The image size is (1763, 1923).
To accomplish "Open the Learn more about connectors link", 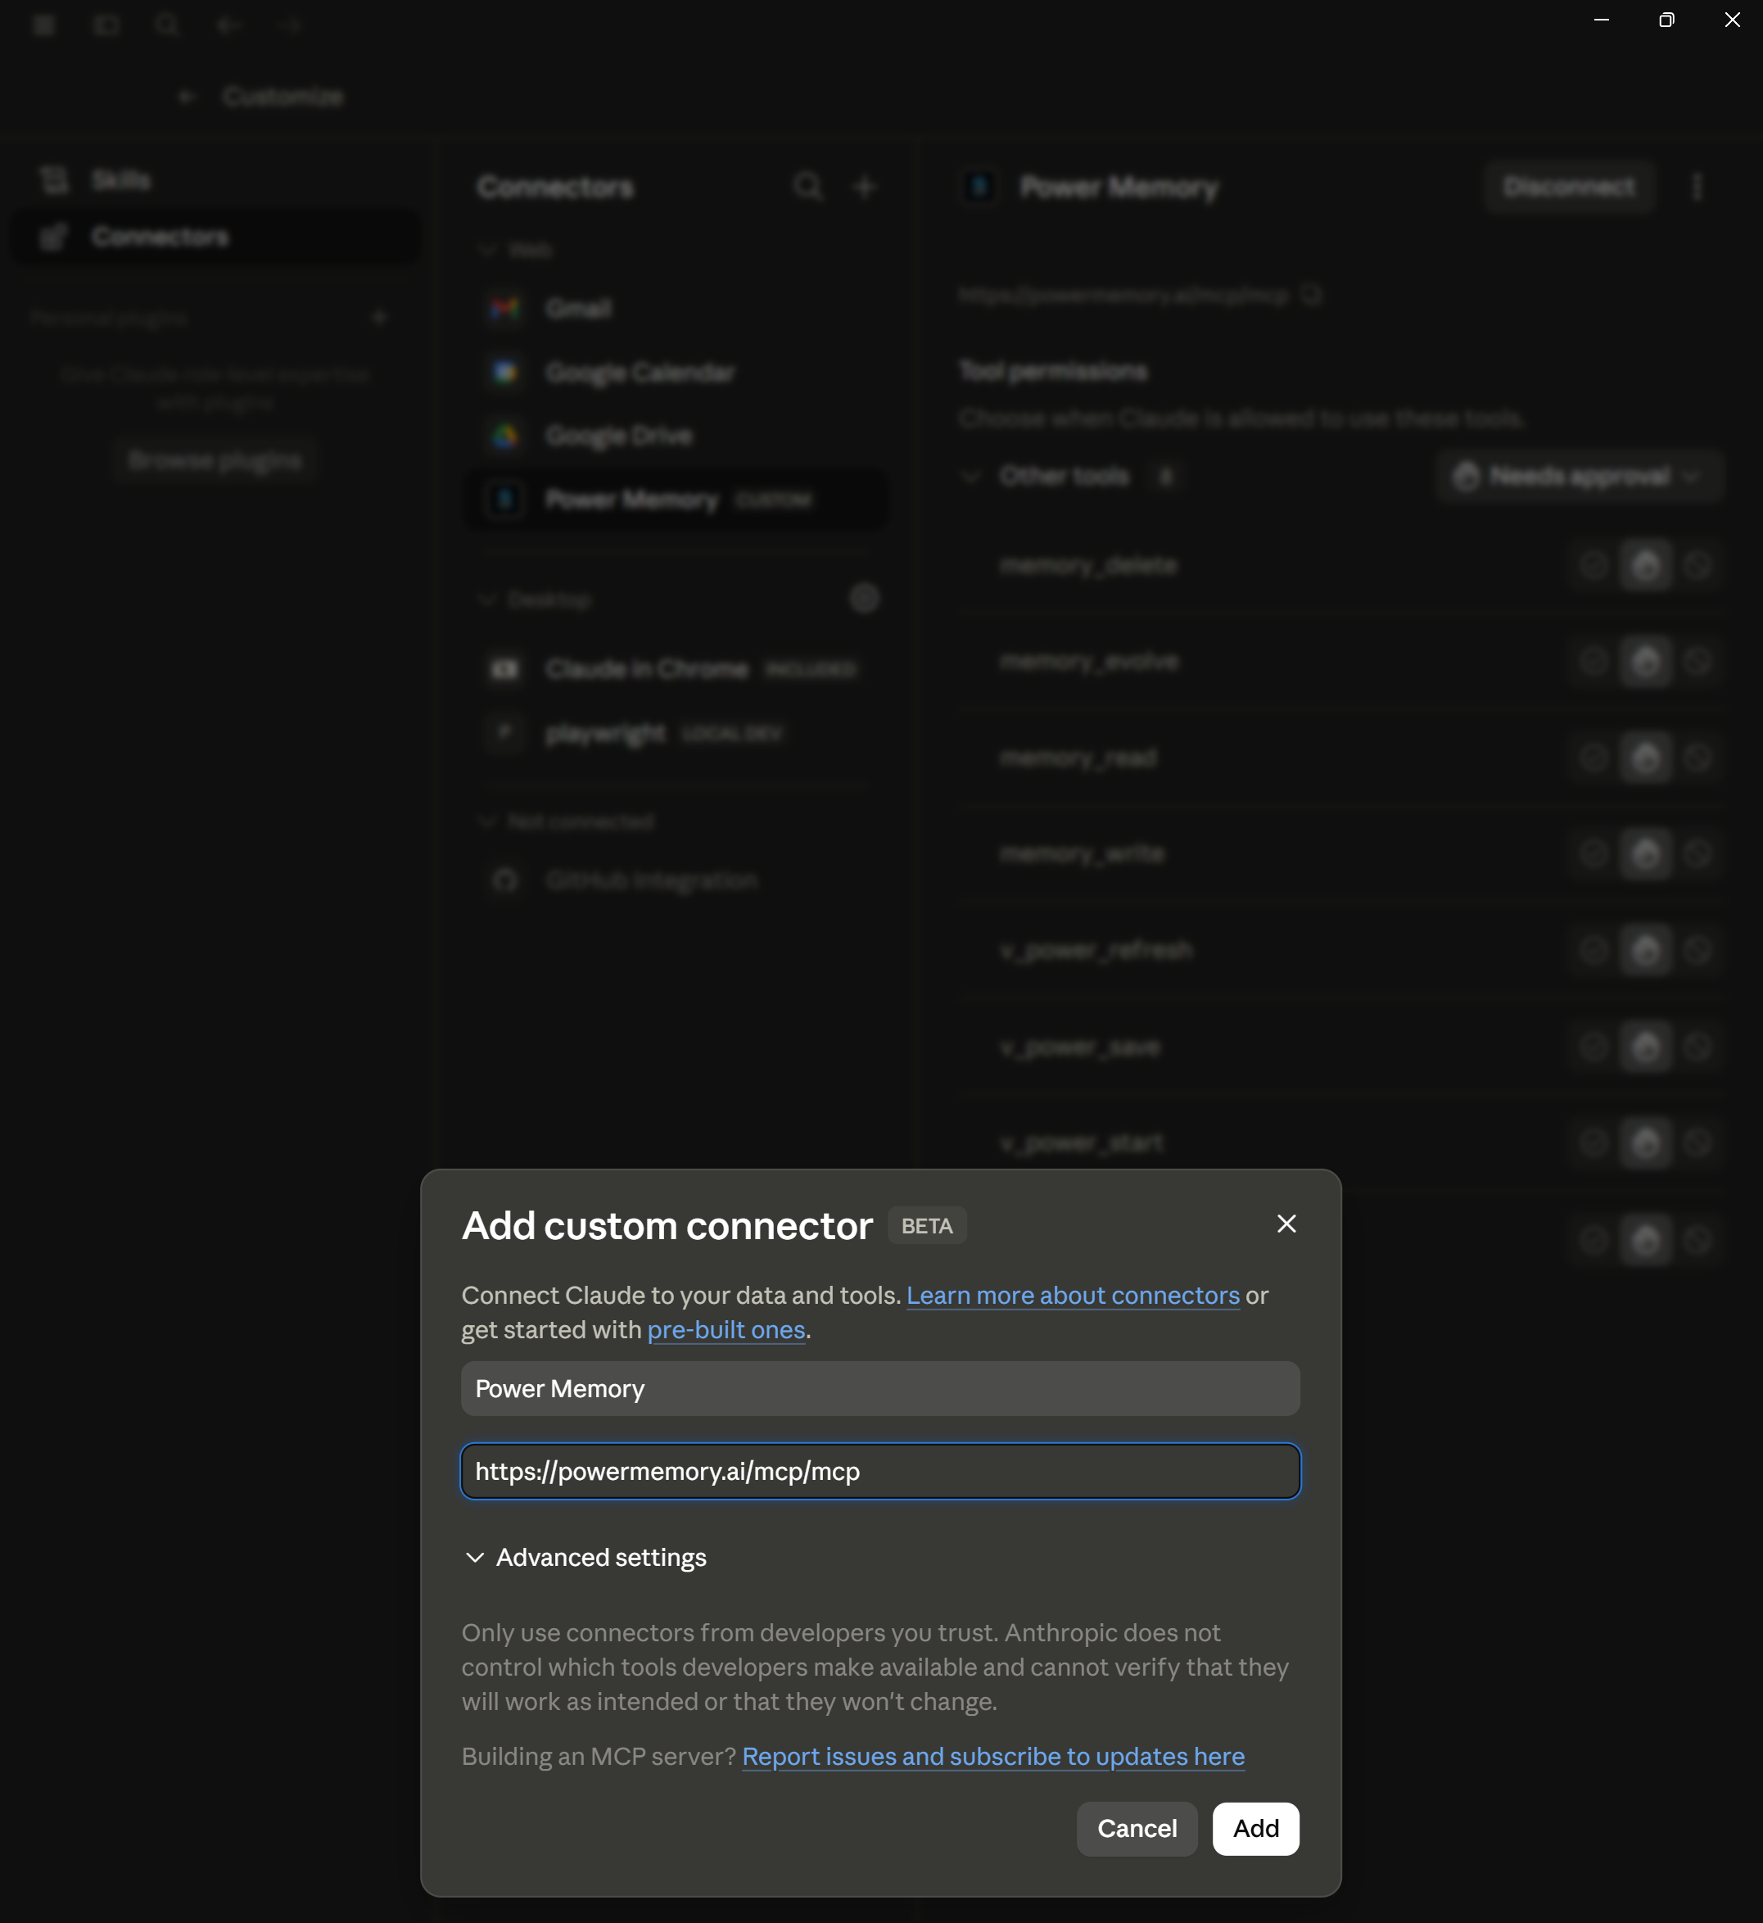I will click(x=1073, y=1295).
